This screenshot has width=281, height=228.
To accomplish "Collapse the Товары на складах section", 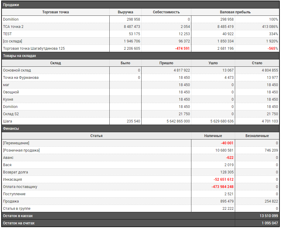I will (x=19, y=56).
